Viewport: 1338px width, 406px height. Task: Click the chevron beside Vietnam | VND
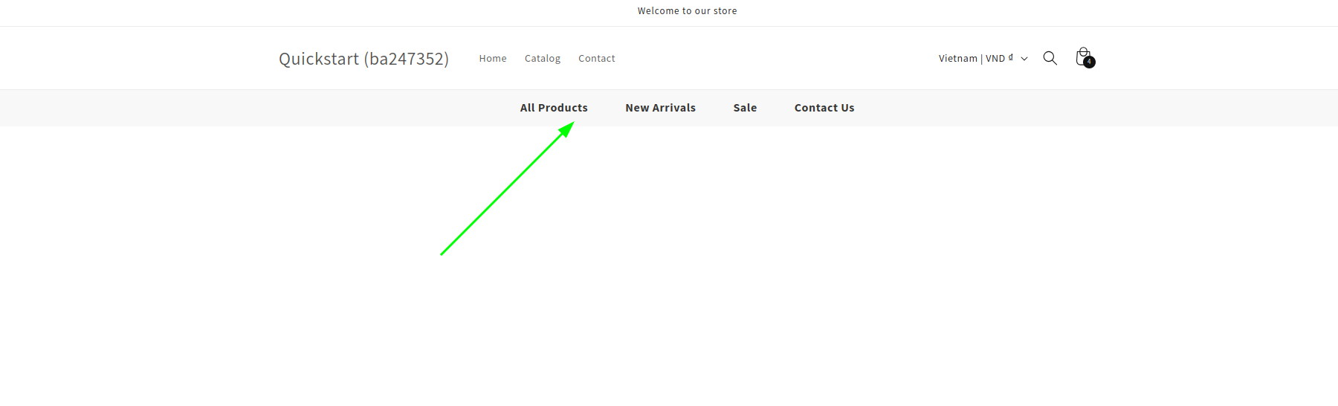pos(1024,59)
